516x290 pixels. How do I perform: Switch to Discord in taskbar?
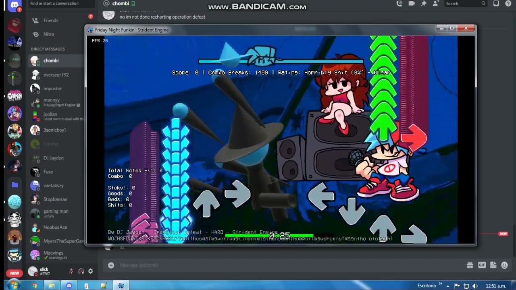69,286
